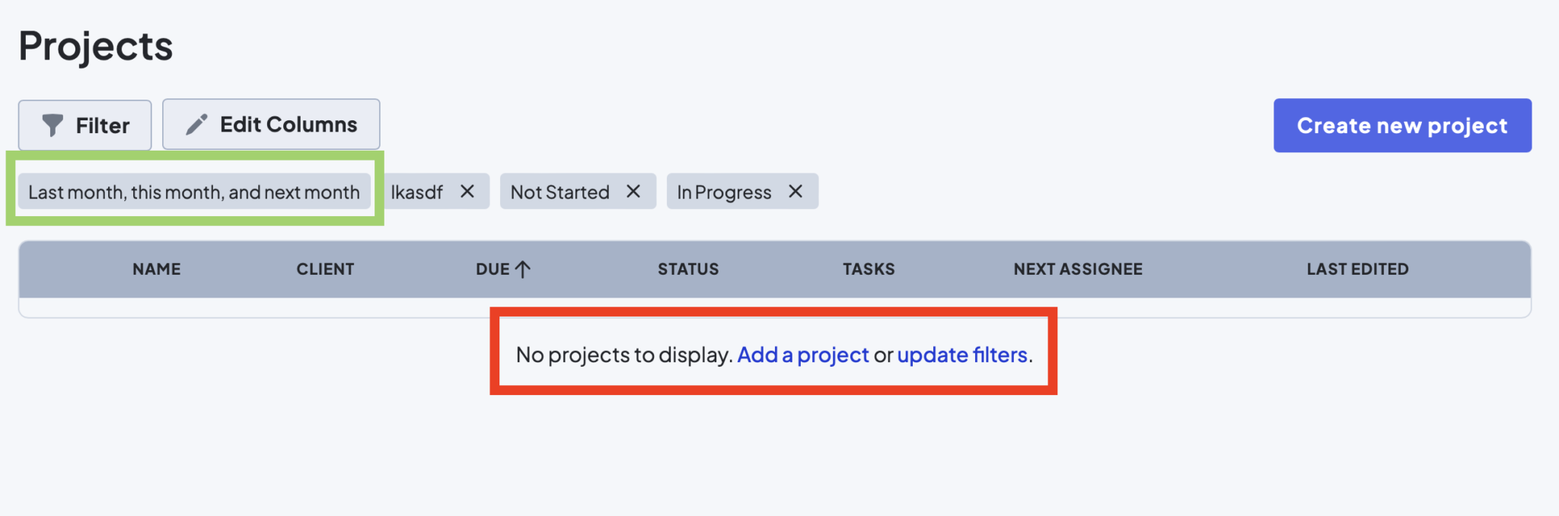Open the Filter options
1559x516 pixels.
(84, 124)
